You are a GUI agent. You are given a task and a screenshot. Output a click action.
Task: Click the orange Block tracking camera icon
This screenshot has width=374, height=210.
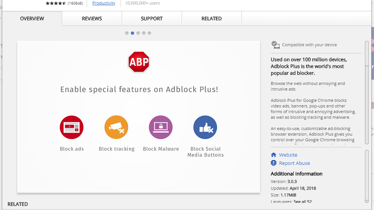pos(116,127)
